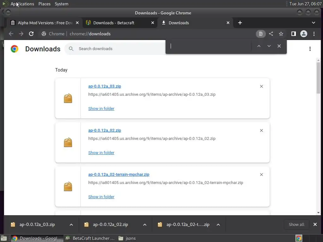Open the side panel icon

pos(294,34)
